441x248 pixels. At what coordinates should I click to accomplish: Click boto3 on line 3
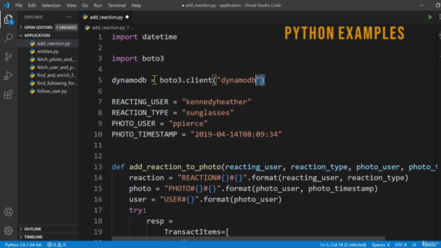click(x=153, y=59)
